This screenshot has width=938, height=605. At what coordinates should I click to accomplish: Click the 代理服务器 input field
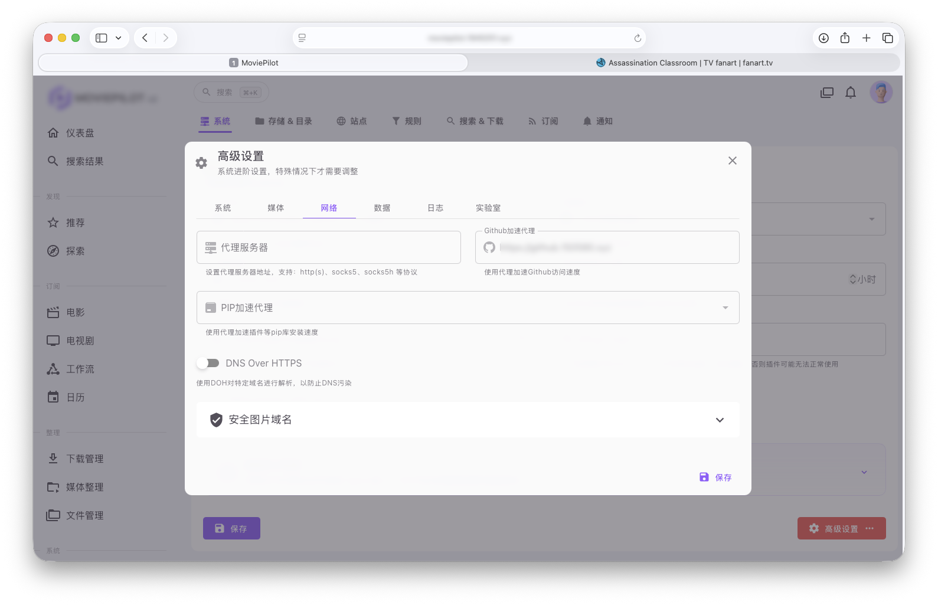[328, 247]
